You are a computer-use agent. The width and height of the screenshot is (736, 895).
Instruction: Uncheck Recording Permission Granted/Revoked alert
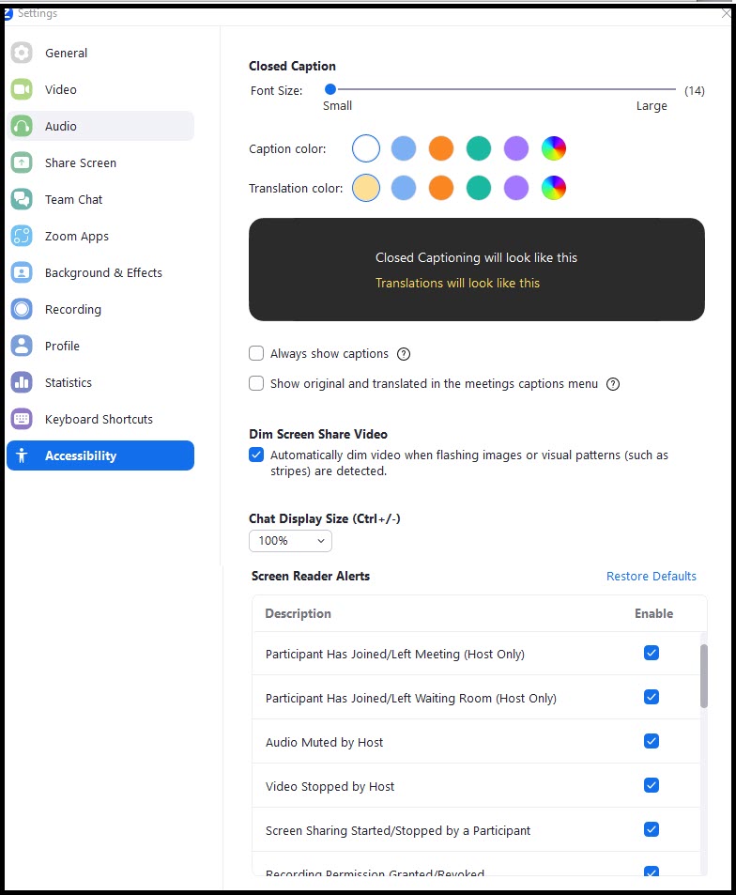[x=651, y=871]
